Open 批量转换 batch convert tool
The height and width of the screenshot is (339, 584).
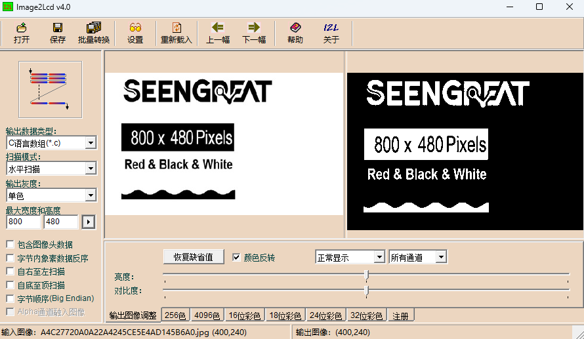94,28
